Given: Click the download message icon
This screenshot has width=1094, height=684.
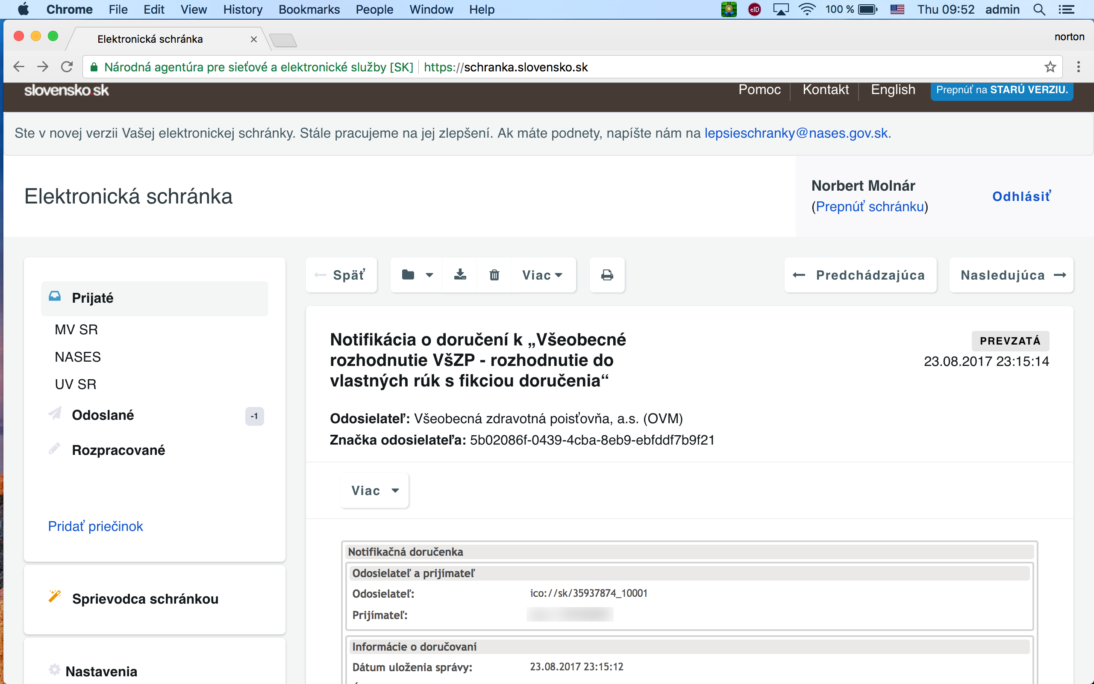Looking at the screenshot, I should 460,274.
